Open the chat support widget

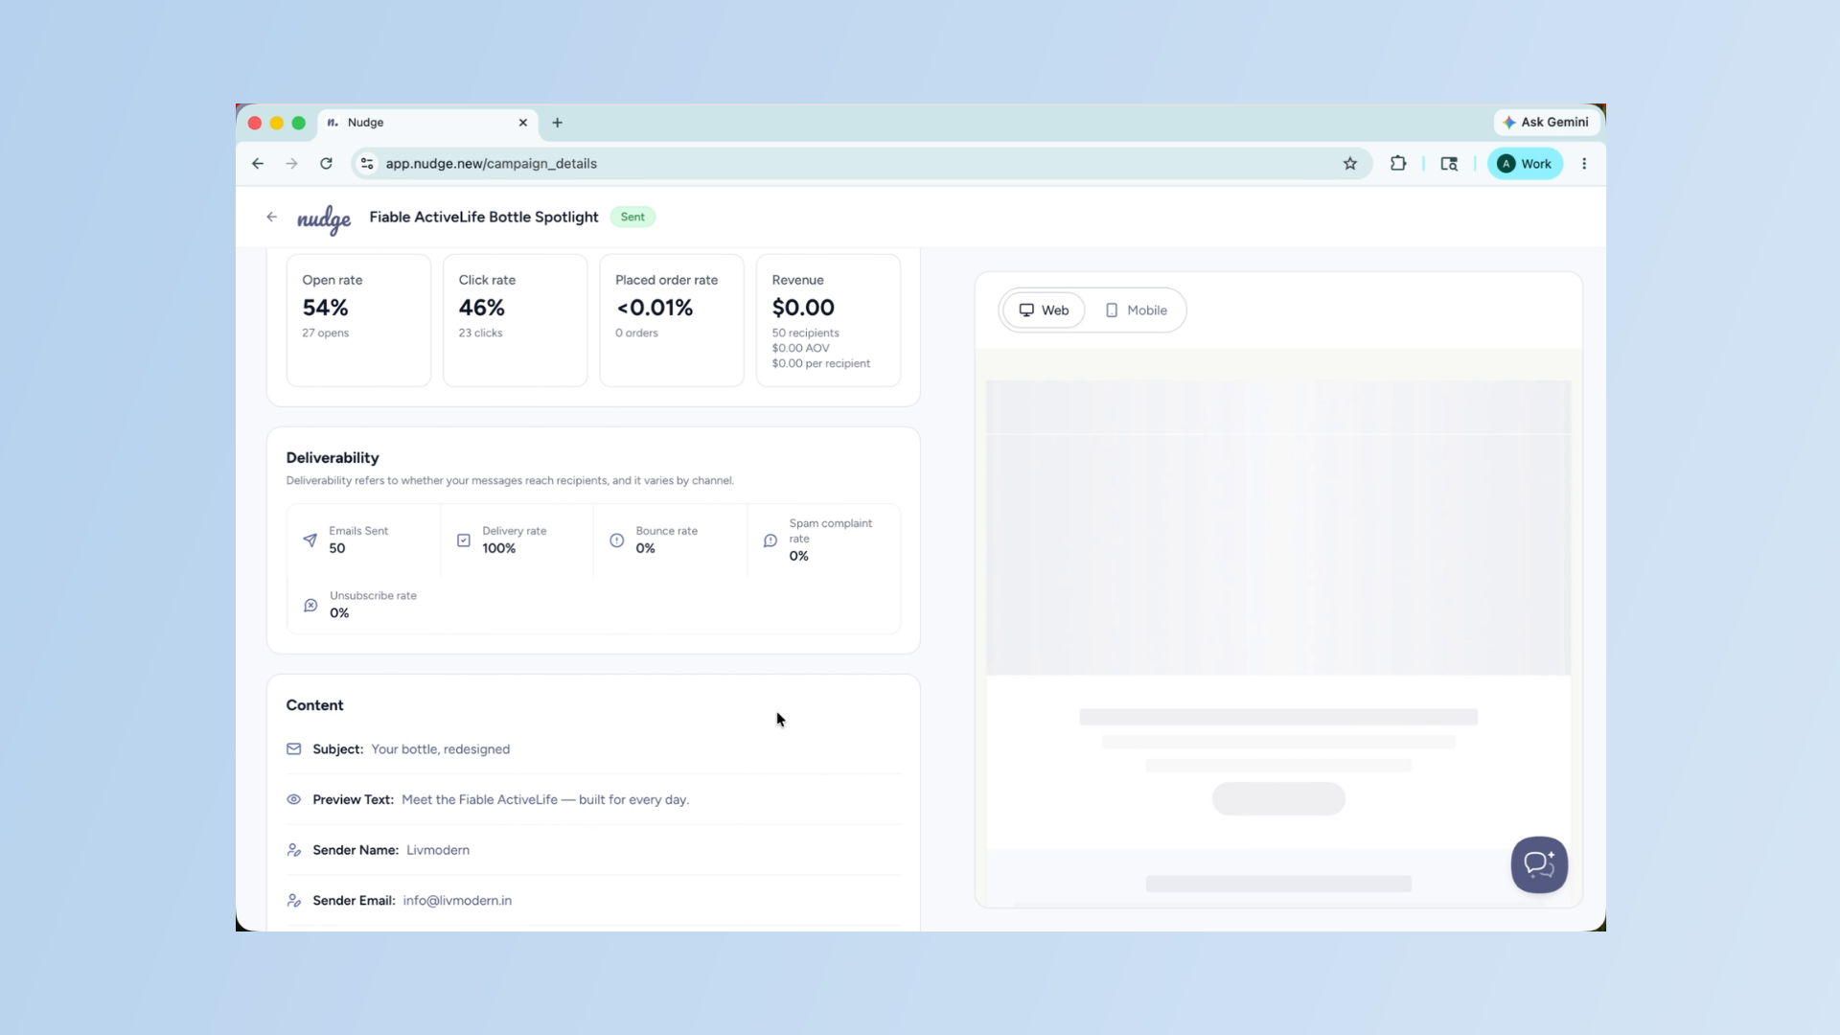click(x=1539, y=864)
